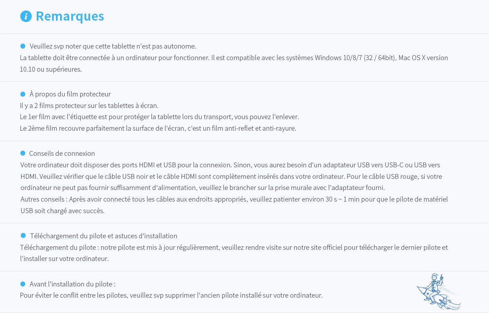The height and width of the screenshot is (313, 489).
Task: Click the "Avant l'installation du pilote :" heading
Action: [72, 284]
